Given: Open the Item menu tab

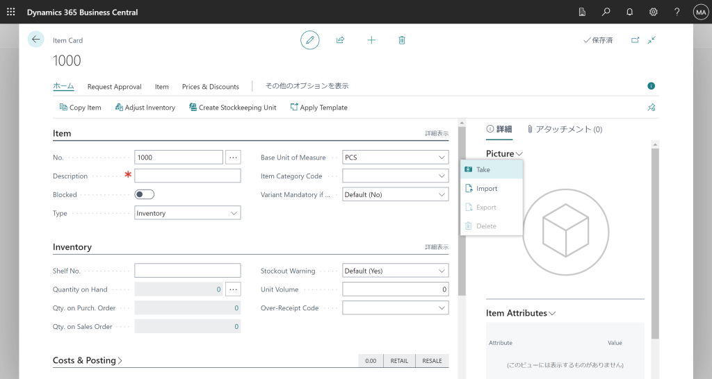Looking at the screenshot, I should pyautogui.click(x=161, y=87).
